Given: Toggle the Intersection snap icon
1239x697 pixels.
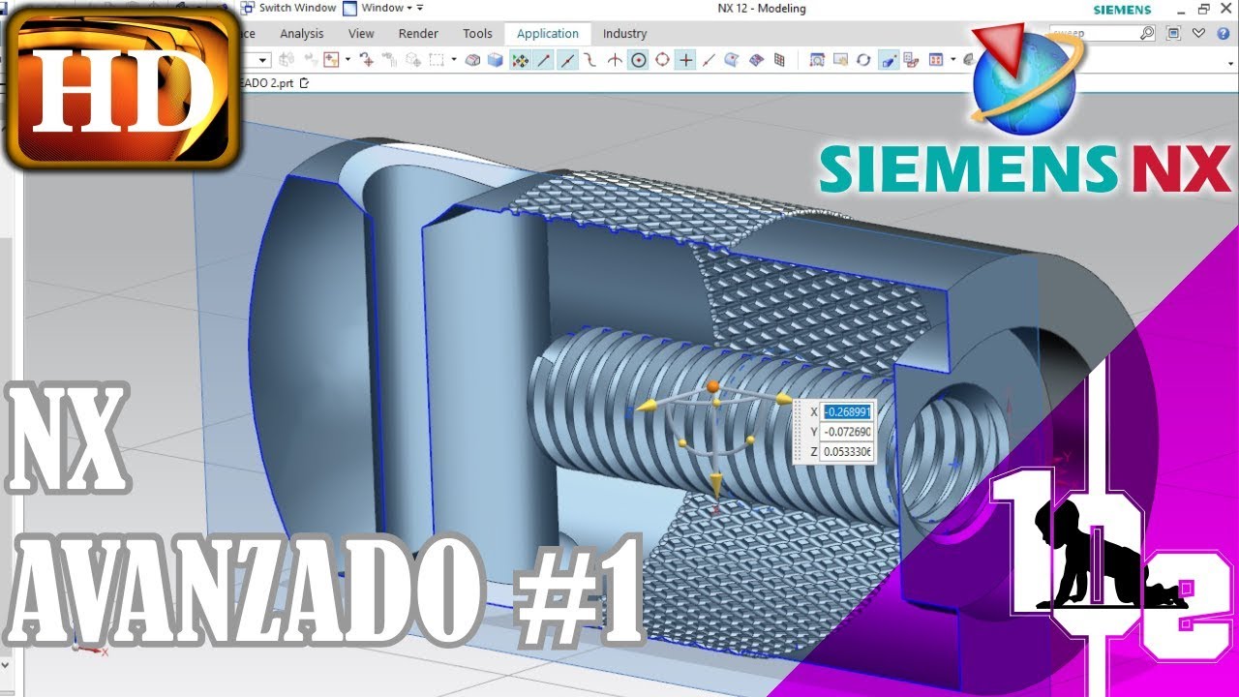Looking at the screenshot, I should [x=615, y=60].
